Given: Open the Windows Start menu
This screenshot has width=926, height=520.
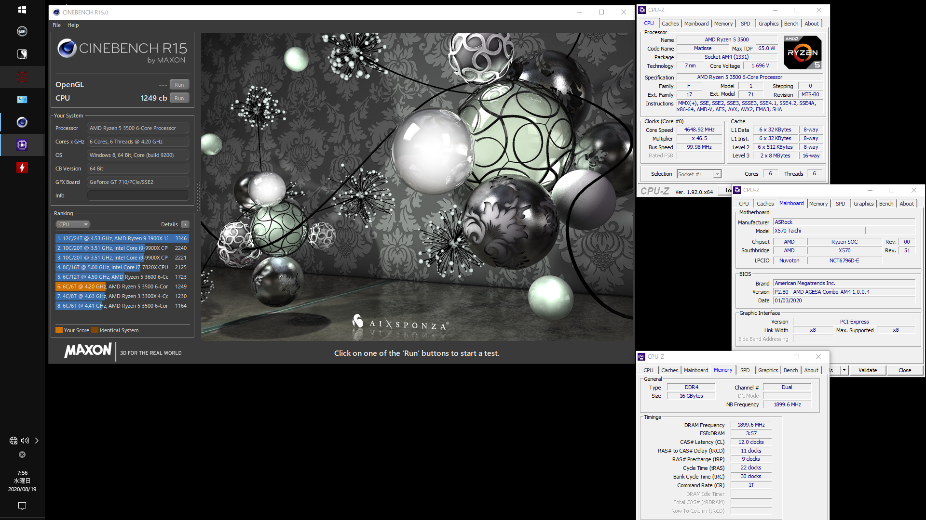Looking at the screenshot, I should (x=22, y=9).
